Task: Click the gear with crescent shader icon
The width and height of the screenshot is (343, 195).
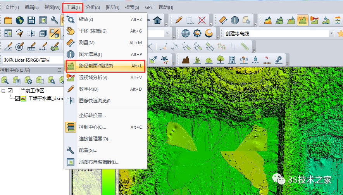Action: (197, 33)
